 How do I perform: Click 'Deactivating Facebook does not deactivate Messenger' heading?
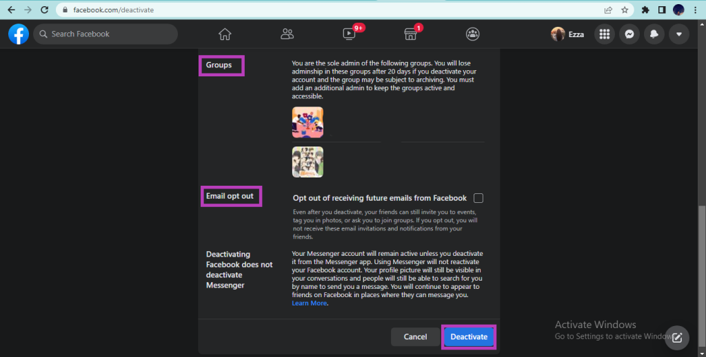[239, 270]
